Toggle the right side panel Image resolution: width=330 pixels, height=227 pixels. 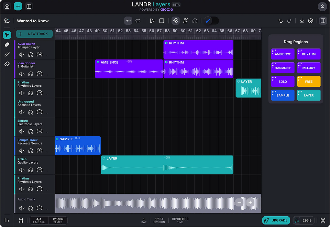[x=323, y=21]
